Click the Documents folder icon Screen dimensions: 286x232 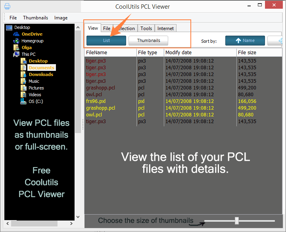tap(23, 68)
